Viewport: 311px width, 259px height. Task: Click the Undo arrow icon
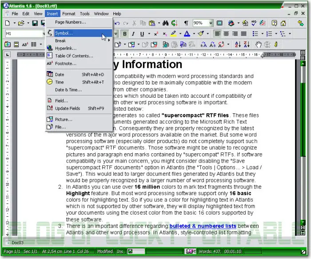[x=117, y=23]
